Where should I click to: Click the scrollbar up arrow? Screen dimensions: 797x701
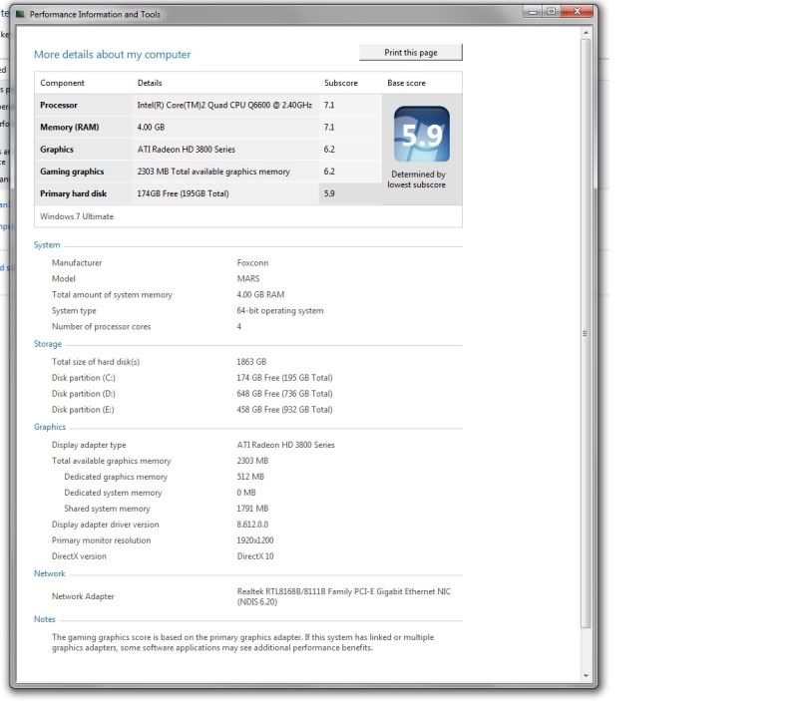(586, 34)
